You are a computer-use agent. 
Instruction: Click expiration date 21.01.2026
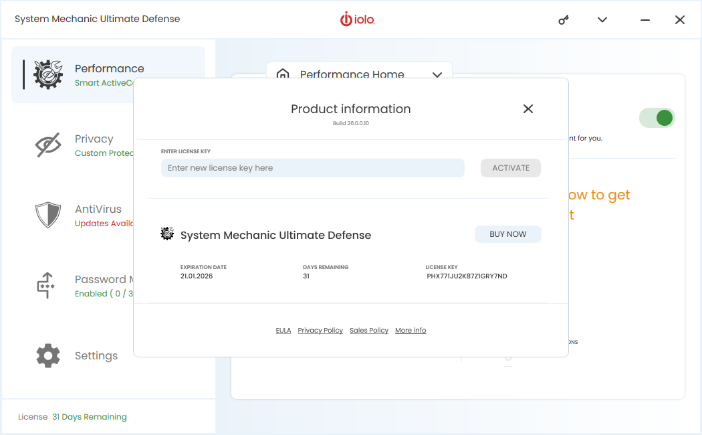click(x=197, y=276)
